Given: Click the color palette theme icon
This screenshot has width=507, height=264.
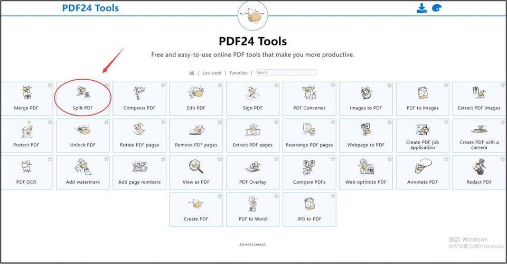Looking at the screenshot, I should click(x=437, y=8).
